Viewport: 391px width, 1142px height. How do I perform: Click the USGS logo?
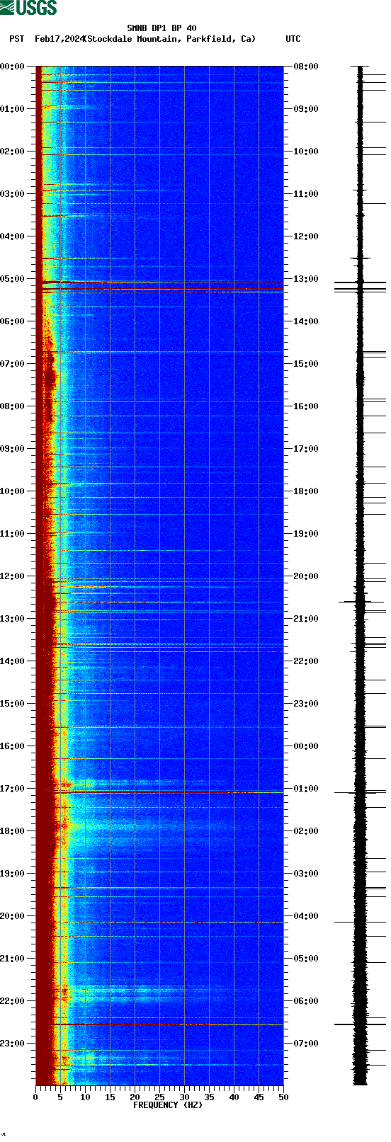click(28, 8)
